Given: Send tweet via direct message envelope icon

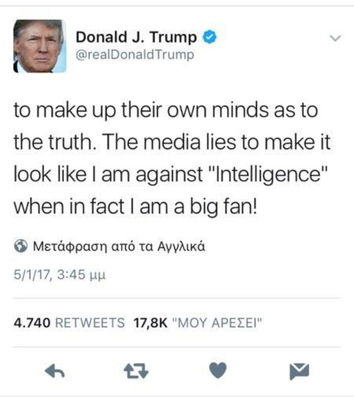Looking at the screenshot, I should (x=299, y=371).
